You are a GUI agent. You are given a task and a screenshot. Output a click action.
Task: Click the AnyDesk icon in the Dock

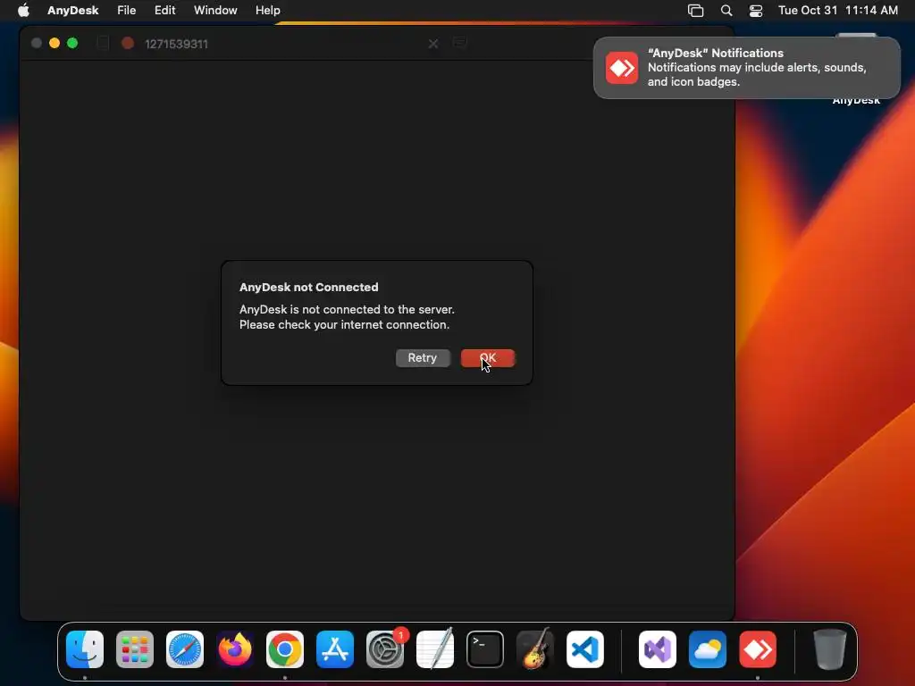point(758,649)
